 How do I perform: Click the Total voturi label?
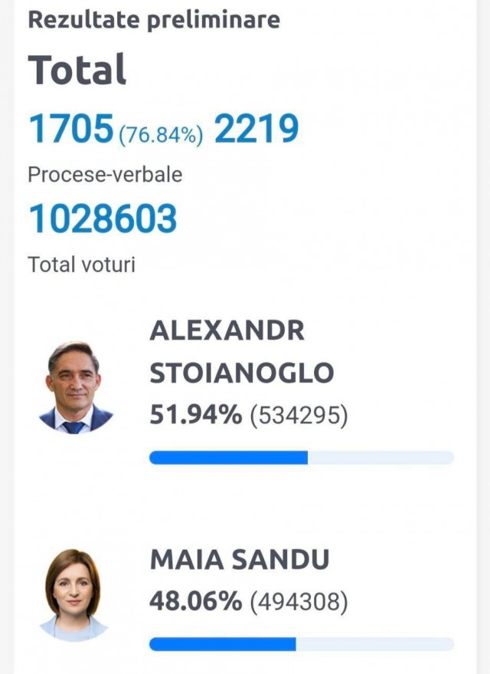pos(81,265)
